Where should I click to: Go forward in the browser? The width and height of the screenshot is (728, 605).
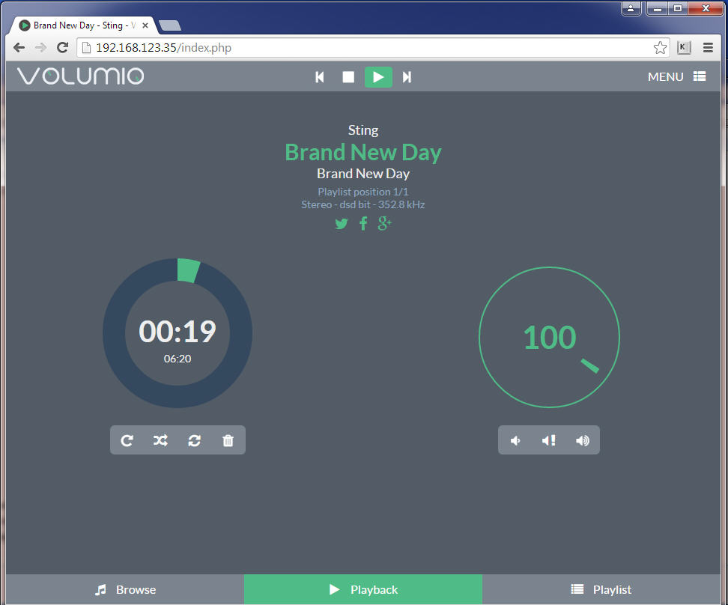click(41, 47)
